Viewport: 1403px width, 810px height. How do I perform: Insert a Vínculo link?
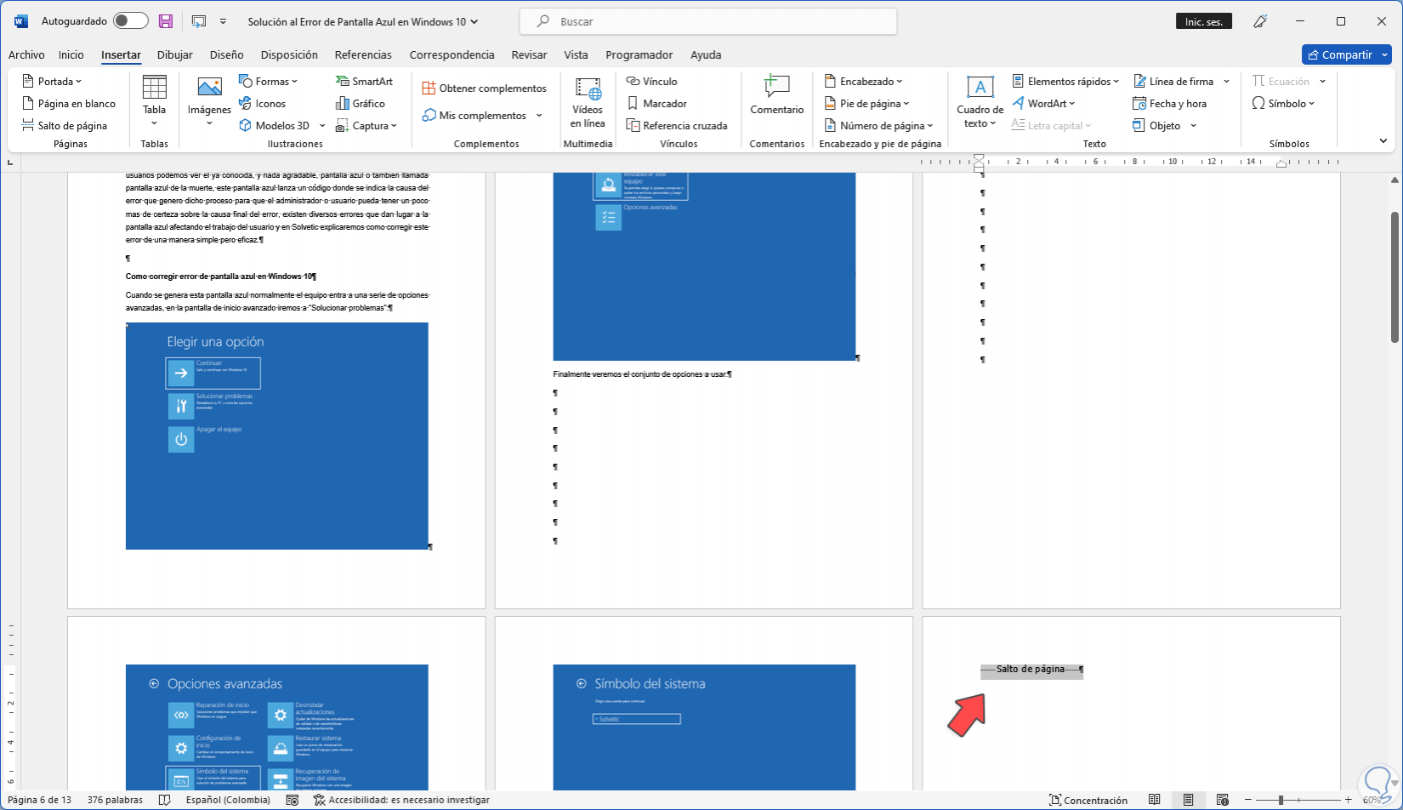[652, 82]
